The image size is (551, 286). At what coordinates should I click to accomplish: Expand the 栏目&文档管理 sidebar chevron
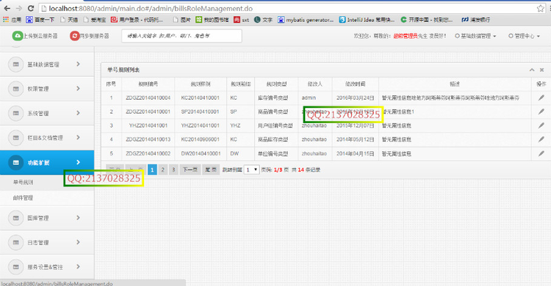click(78, 138)
